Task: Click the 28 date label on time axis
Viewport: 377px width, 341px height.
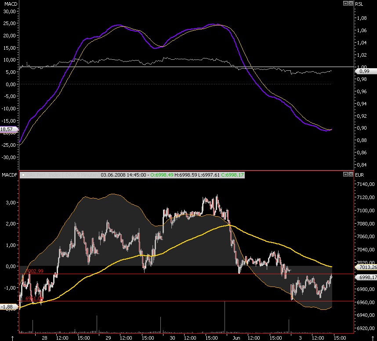Action: click(x=44, y=338)
